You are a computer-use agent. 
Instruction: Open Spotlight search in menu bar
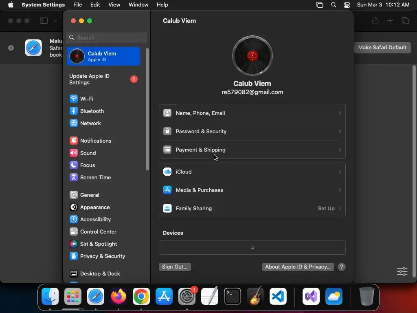point(334,5)
